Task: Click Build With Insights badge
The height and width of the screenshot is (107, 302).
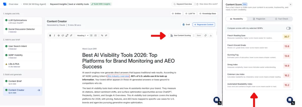Action: (x=101, y=4)
